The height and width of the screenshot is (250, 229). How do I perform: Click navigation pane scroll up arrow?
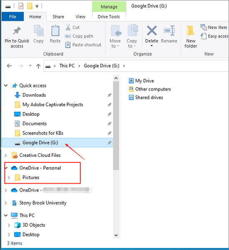[x=116, y=78]
